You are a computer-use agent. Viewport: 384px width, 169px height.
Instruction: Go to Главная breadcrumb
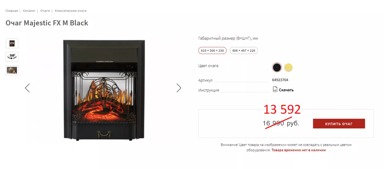click(12, 11)
